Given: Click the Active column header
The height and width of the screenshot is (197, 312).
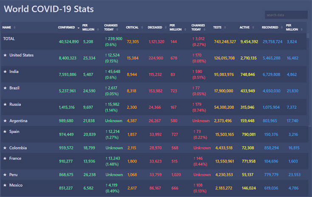Looking at the screenshot, I should 244,28.
